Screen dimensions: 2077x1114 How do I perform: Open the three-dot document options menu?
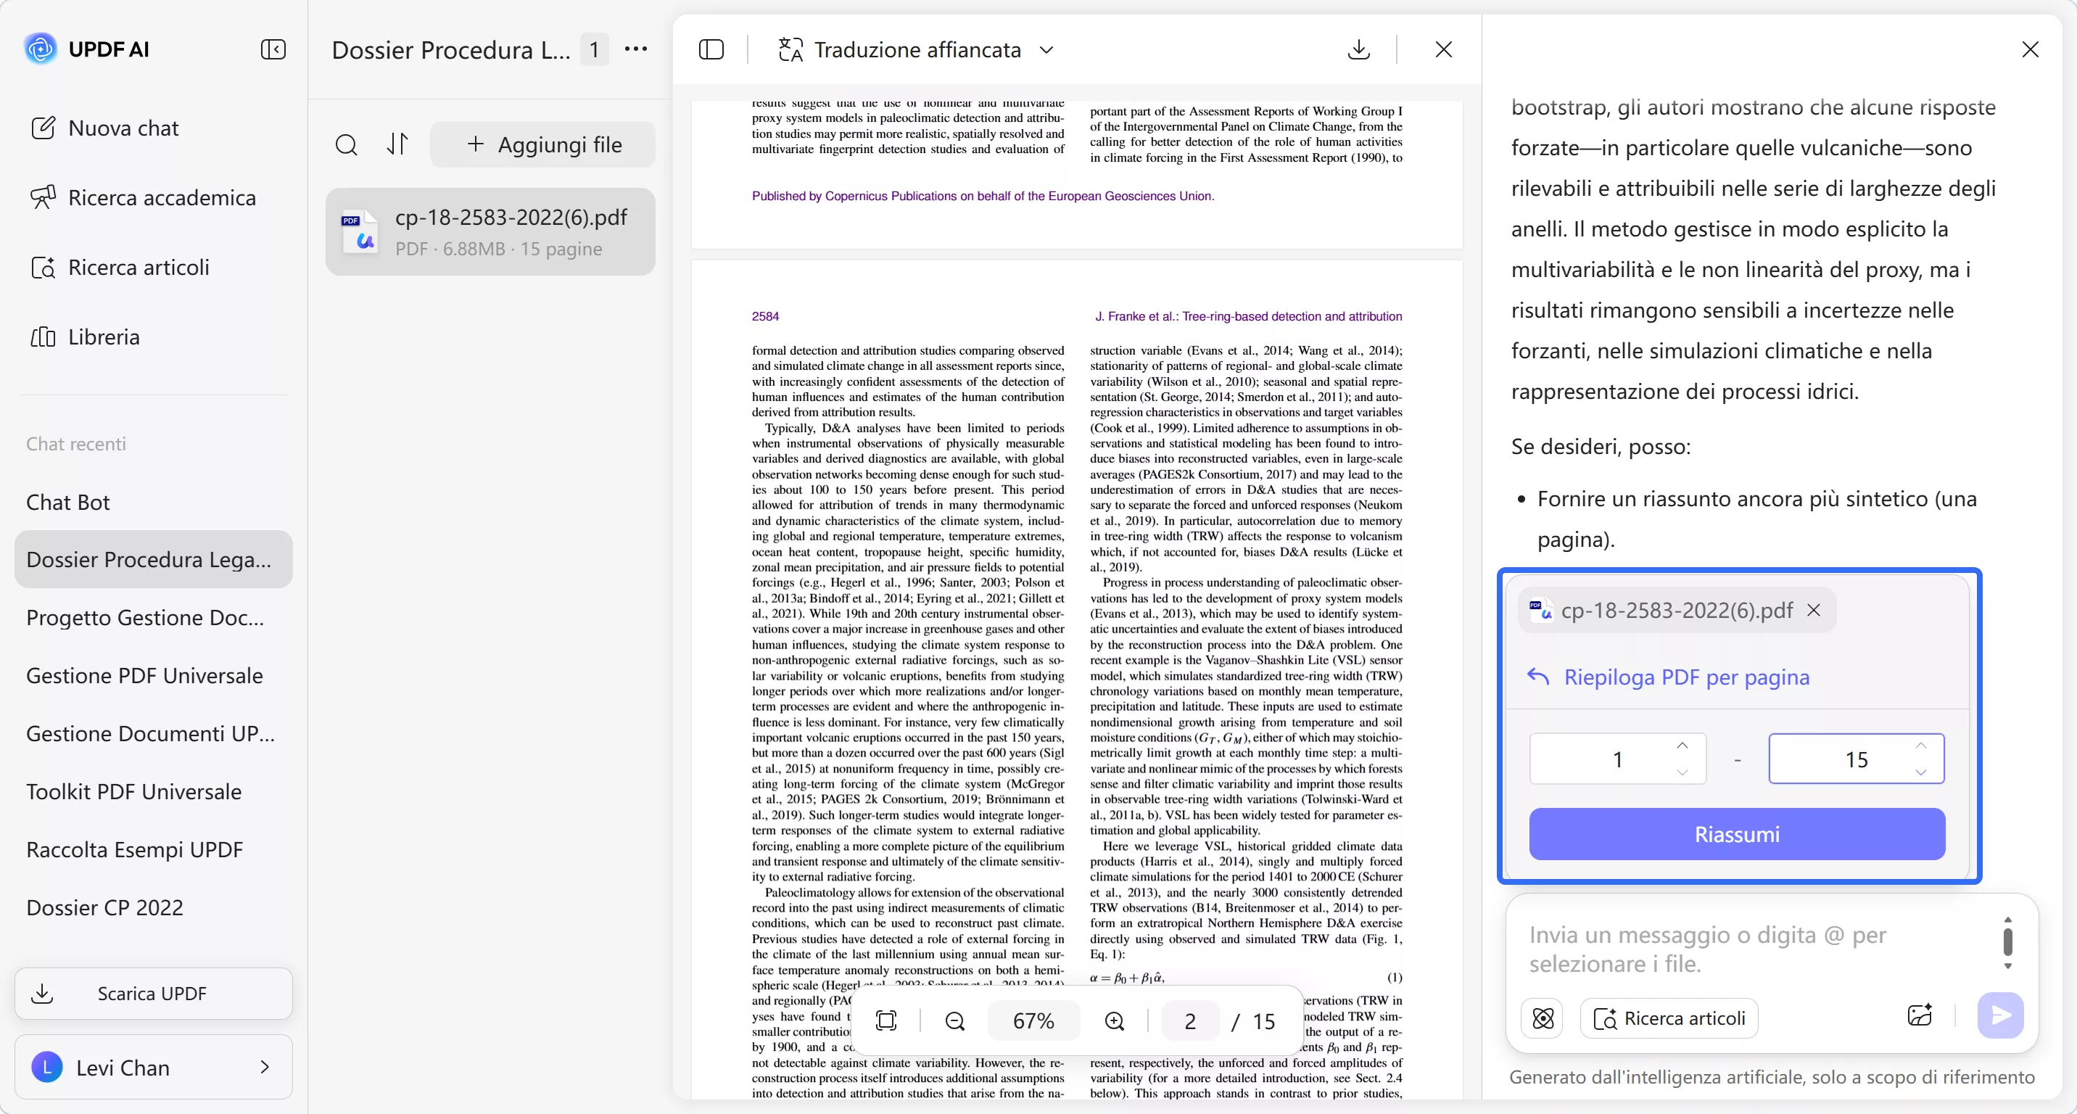pos(636,49)
